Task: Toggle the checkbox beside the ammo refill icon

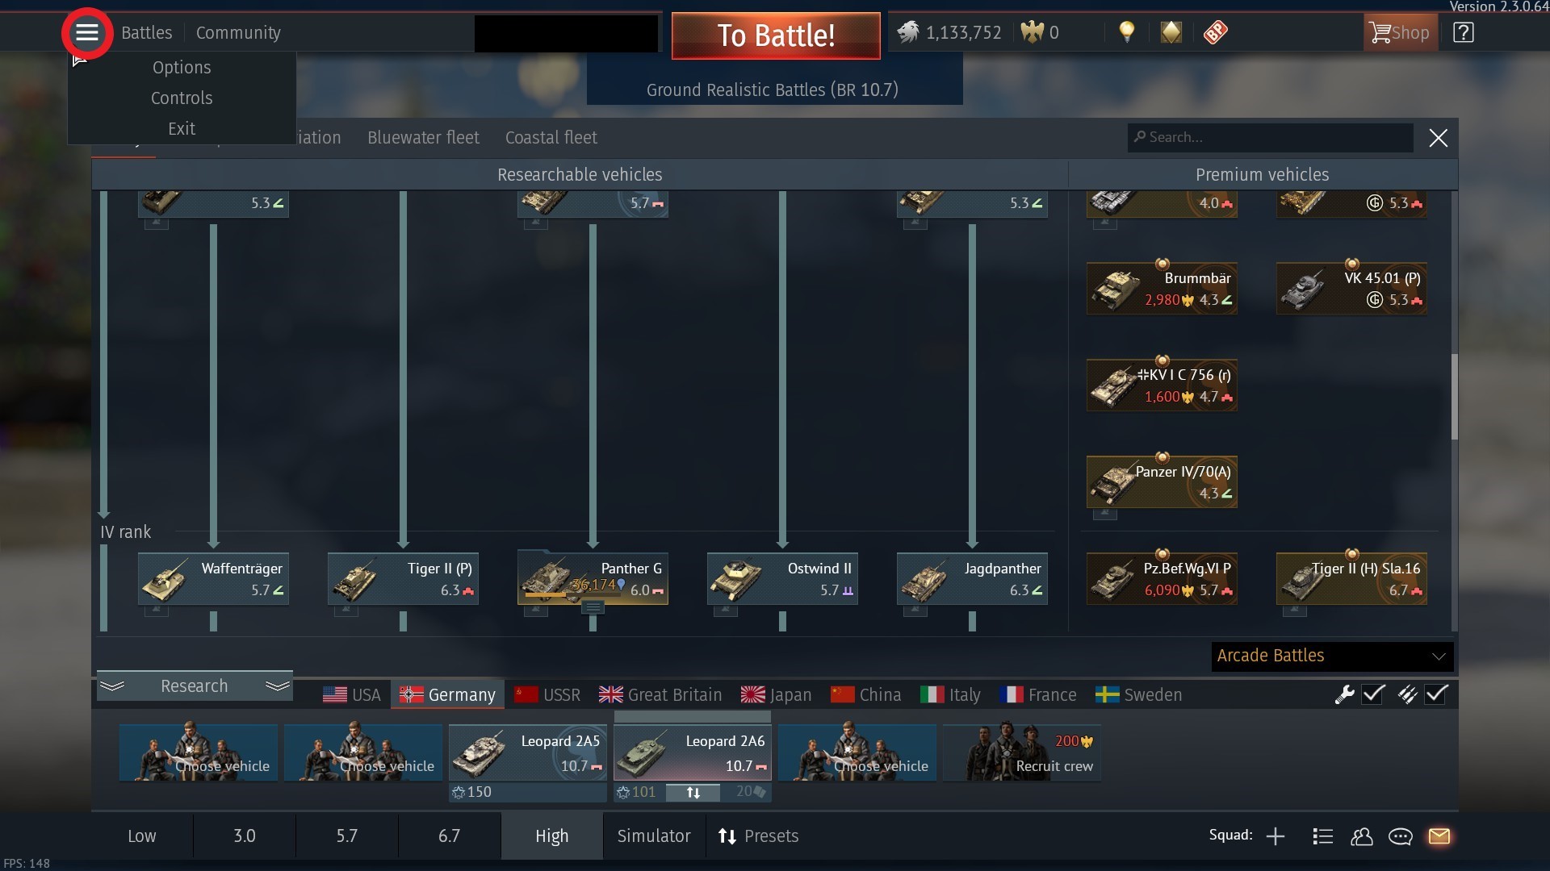Action: pos(1437,694)
